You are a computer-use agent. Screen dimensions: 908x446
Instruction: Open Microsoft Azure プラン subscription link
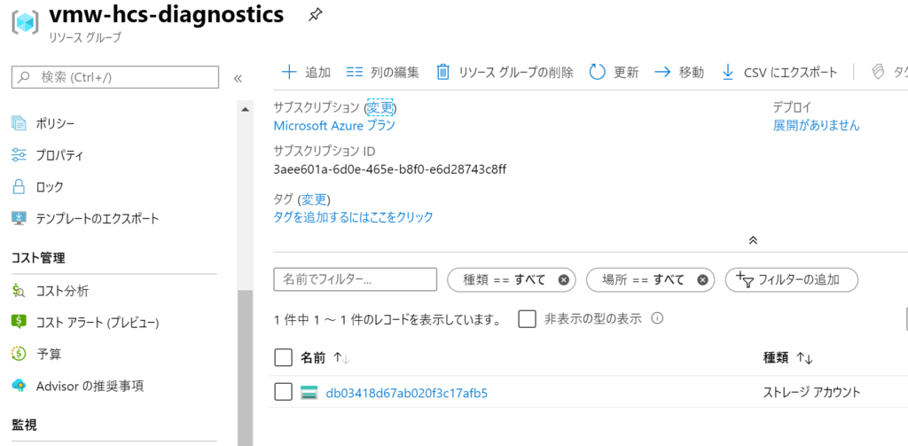click(334, 125)
